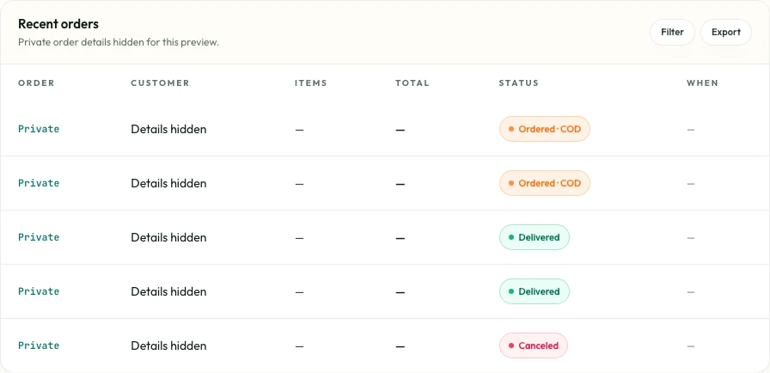Viewport: 770px width, 373px height.
Task: Select the ITEMS column header
Action: [x=311, y=83]
